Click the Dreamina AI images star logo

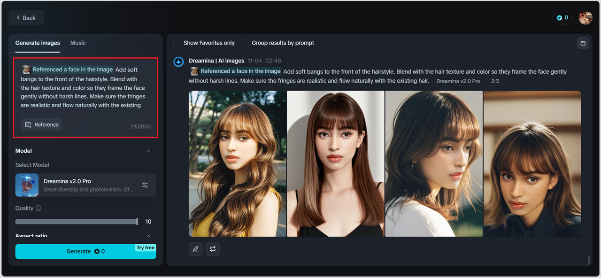(178, 62)
